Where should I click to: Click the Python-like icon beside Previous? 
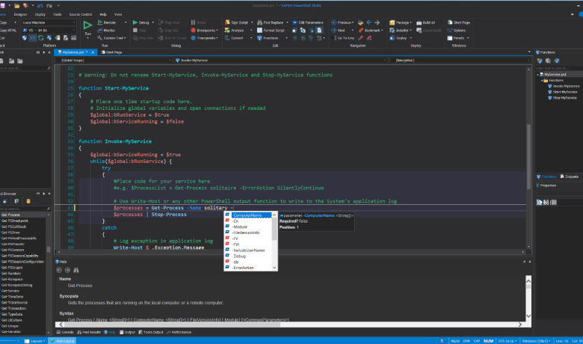(360, 22)
